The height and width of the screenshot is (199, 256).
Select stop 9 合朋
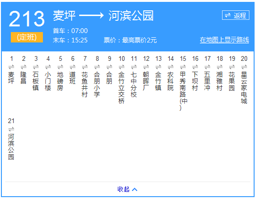point(109,78)
